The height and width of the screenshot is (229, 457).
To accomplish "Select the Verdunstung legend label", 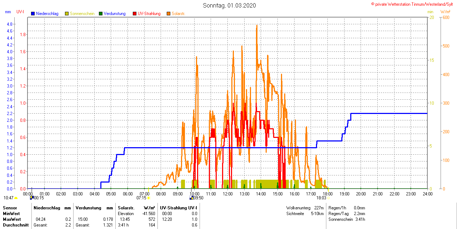I will 115,14.
